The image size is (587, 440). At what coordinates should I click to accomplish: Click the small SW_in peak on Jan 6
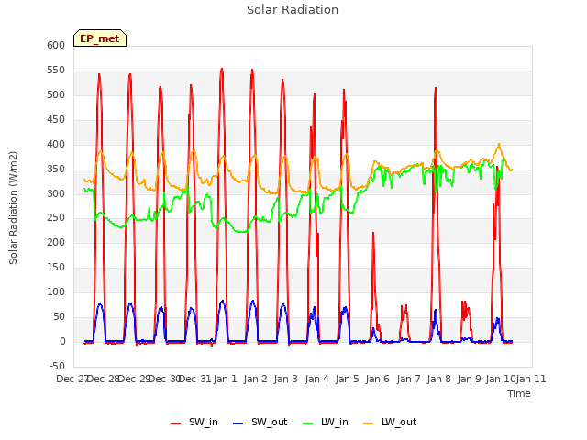(373, 233)
